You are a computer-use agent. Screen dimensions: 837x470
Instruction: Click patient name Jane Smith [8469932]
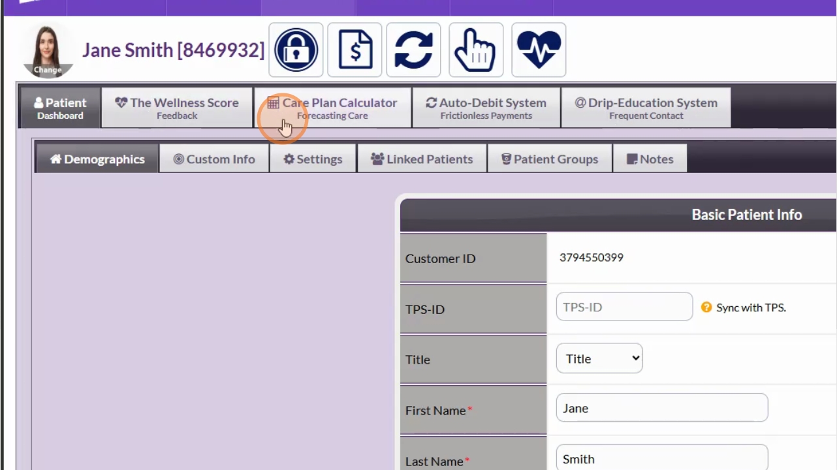pos(174,50)
